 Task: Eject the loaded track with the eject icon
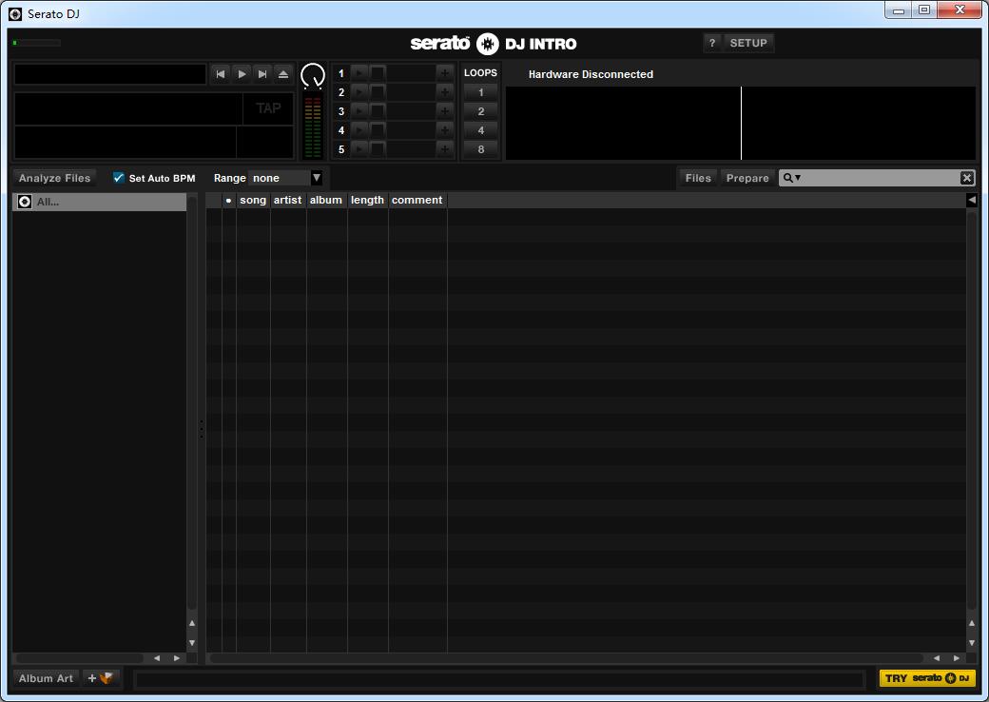(283, 74)
